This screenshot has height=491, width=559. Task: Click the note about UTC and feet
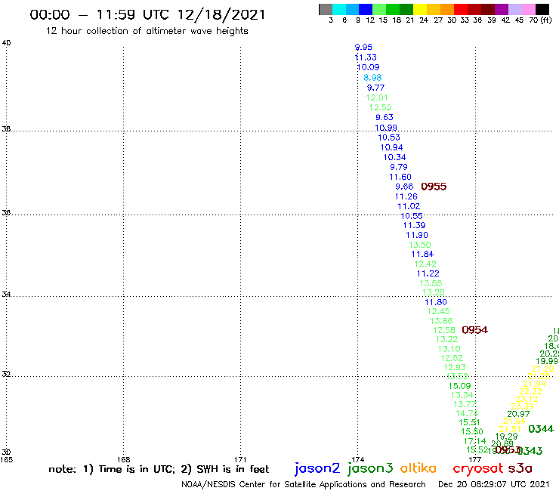pyautogui.click(x=159, y=469)
